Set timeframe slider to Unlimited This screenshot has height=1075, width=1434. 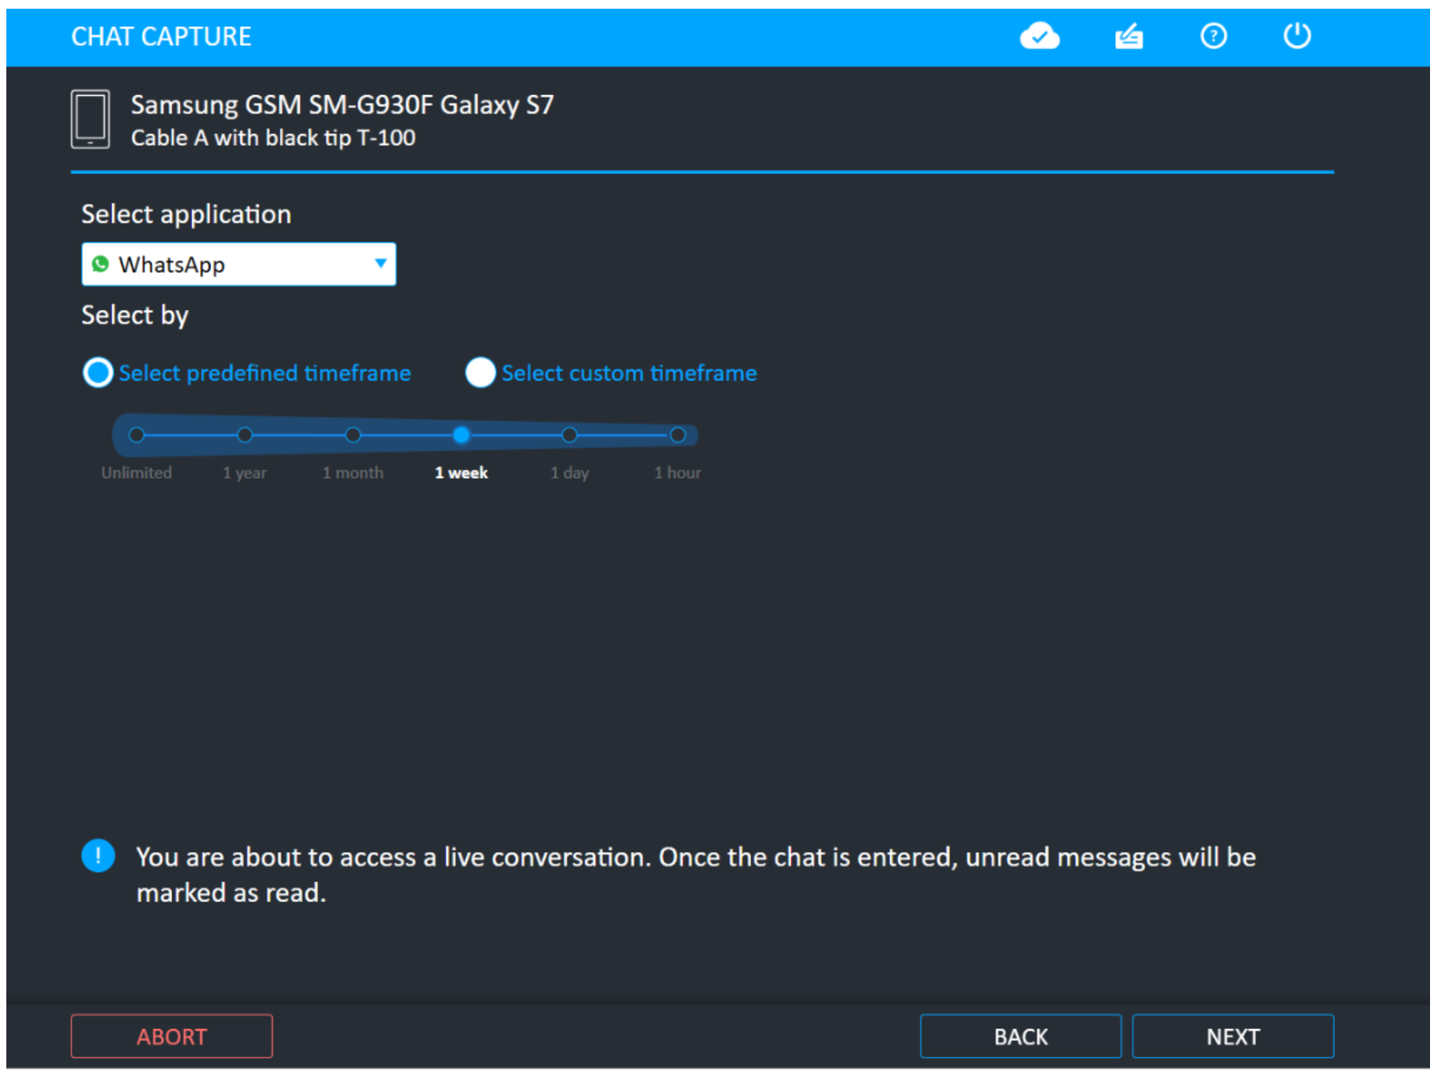click(136, 434)
